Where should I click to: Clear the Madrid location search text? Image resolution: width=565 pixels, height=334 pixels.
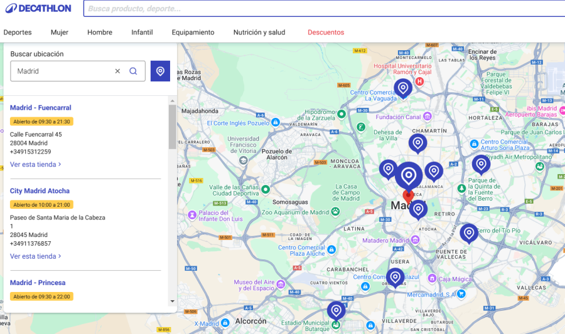coord(117,71)
